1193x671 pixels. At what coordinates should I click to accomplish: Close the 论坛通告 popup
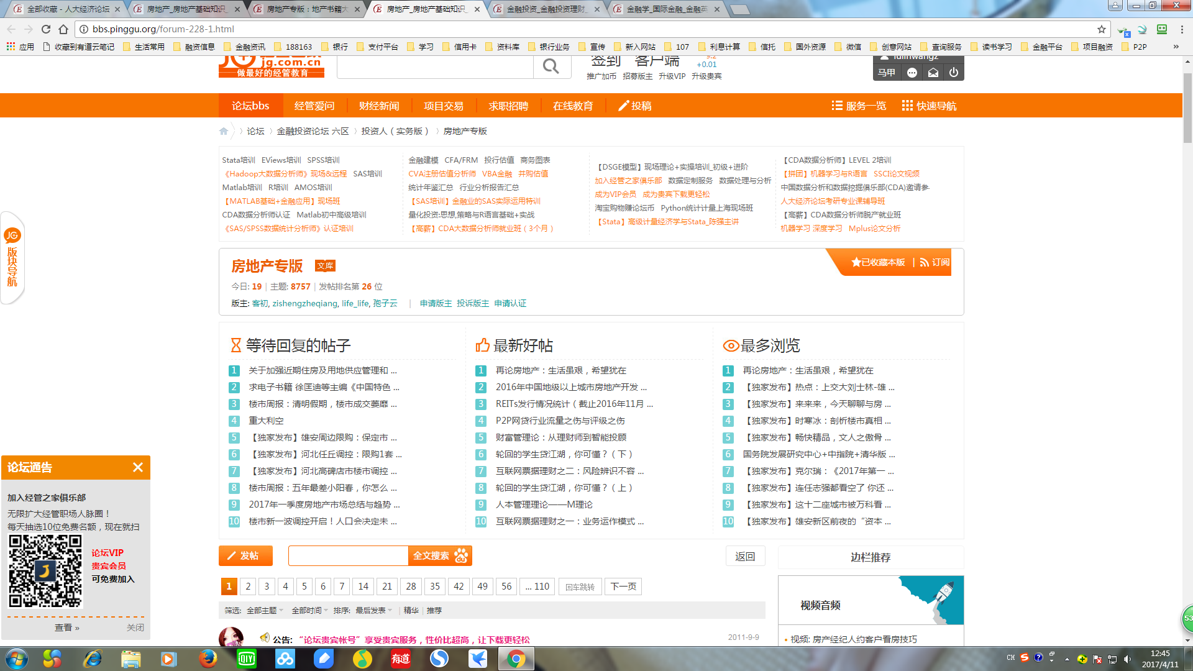coord(138,467)
